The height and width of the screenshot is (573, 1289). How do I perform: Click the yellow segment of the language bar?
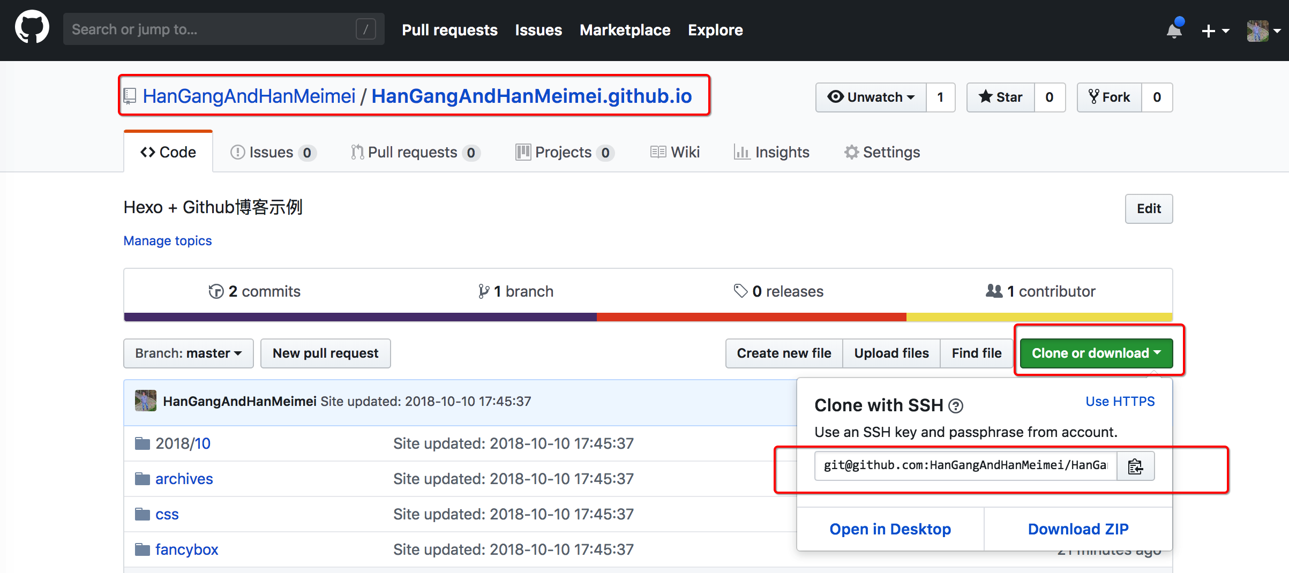point(1039,317)
